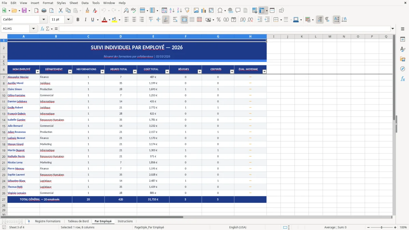Open the Functions panel in the sidebar
This screenshot has width=409, height=230.
click(403, 79)
